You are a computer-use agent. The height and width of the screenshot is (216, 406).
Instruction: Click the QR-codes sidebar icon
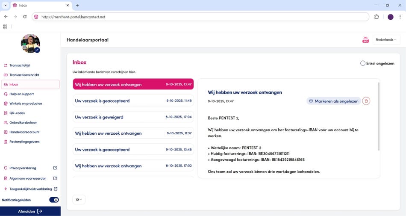(6, 113)
